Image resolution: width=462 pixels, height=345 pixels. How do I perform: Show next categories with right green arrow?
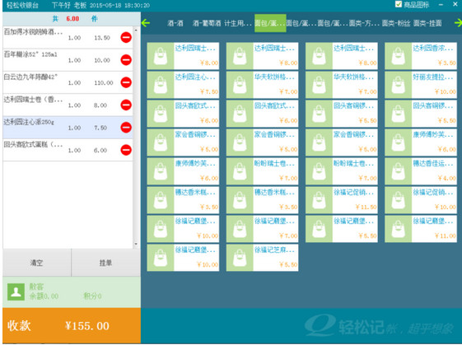coord(458,23)
